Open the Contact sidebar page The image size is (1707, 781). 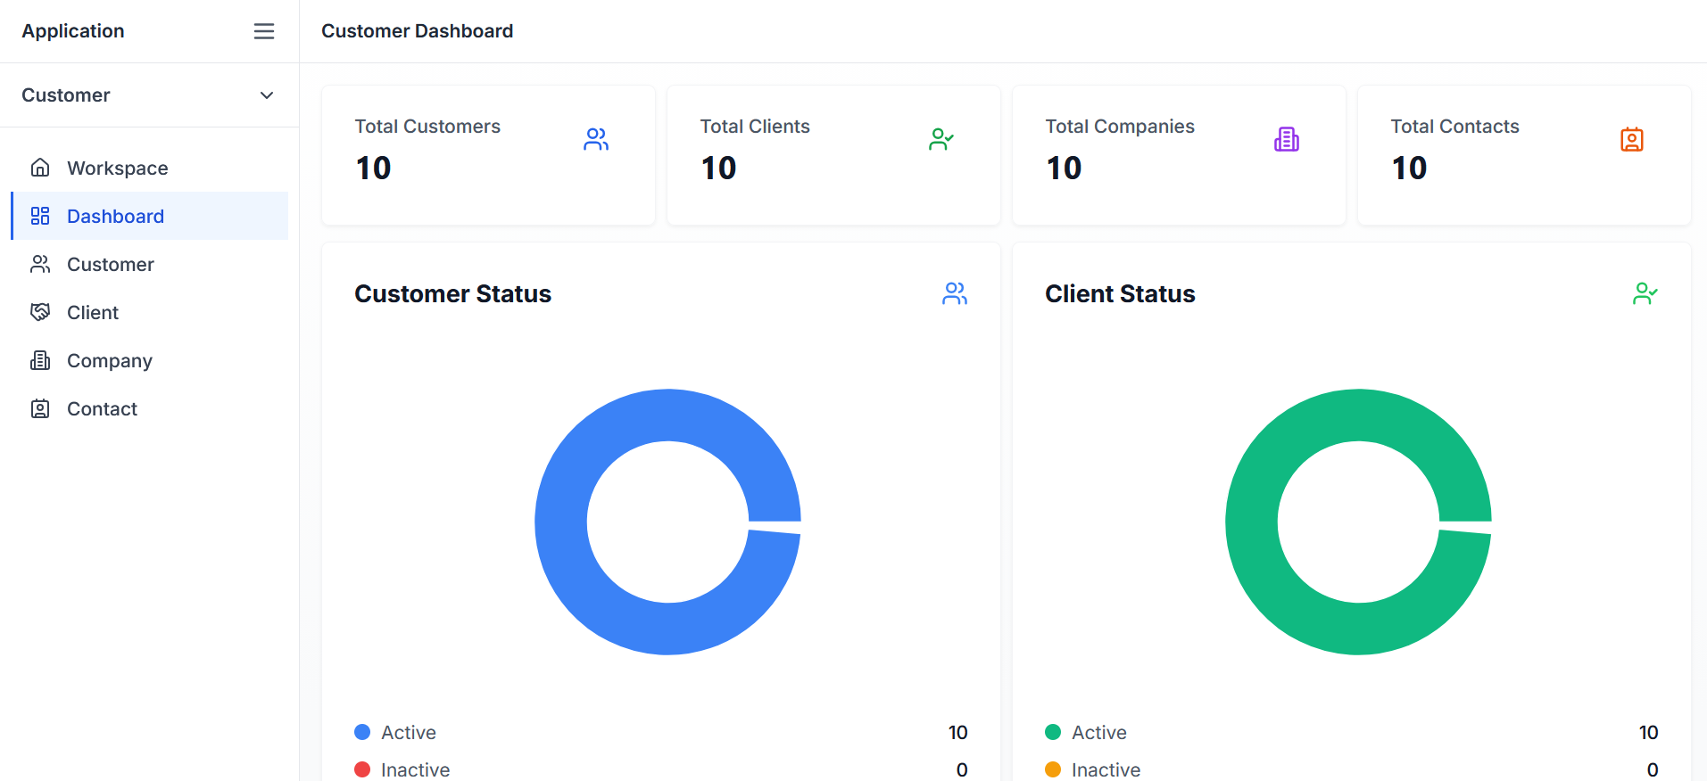[149, 408]
